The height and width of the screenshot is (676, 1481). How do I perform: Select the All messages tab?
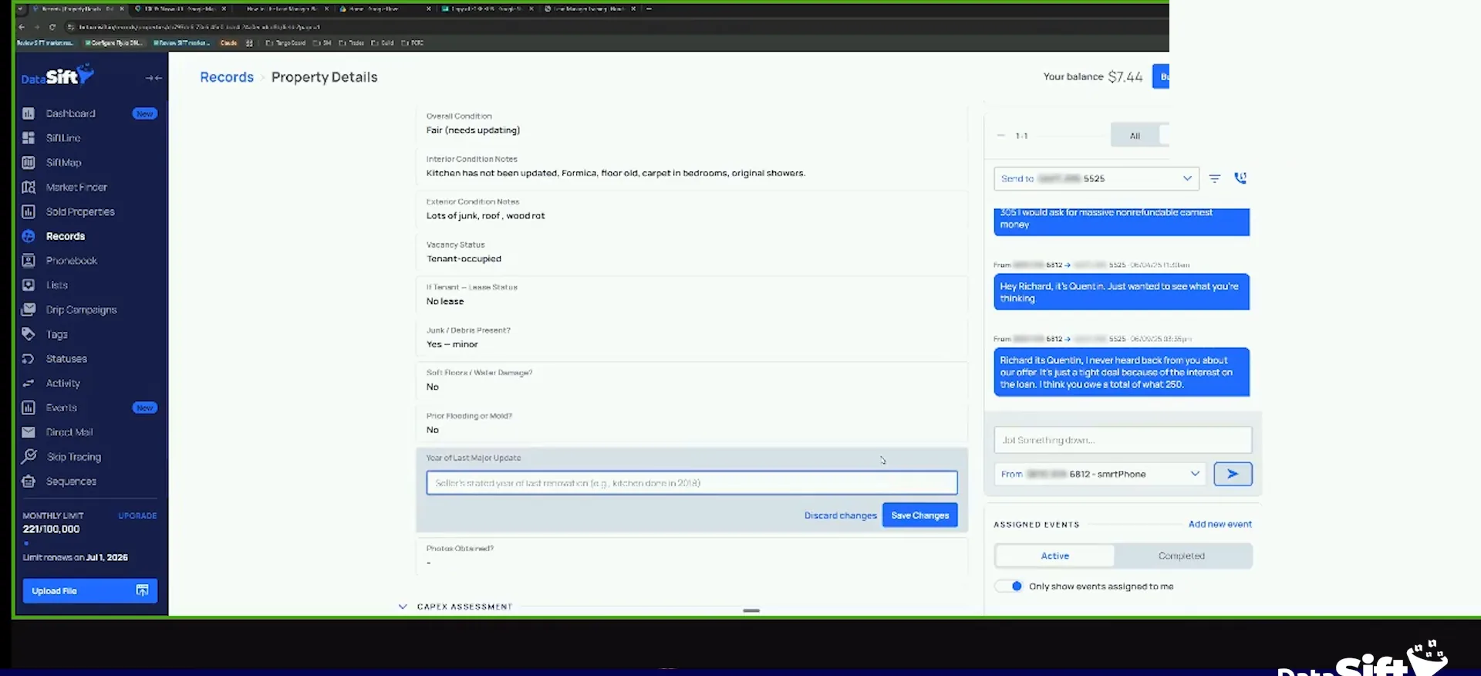point(1135,136)
